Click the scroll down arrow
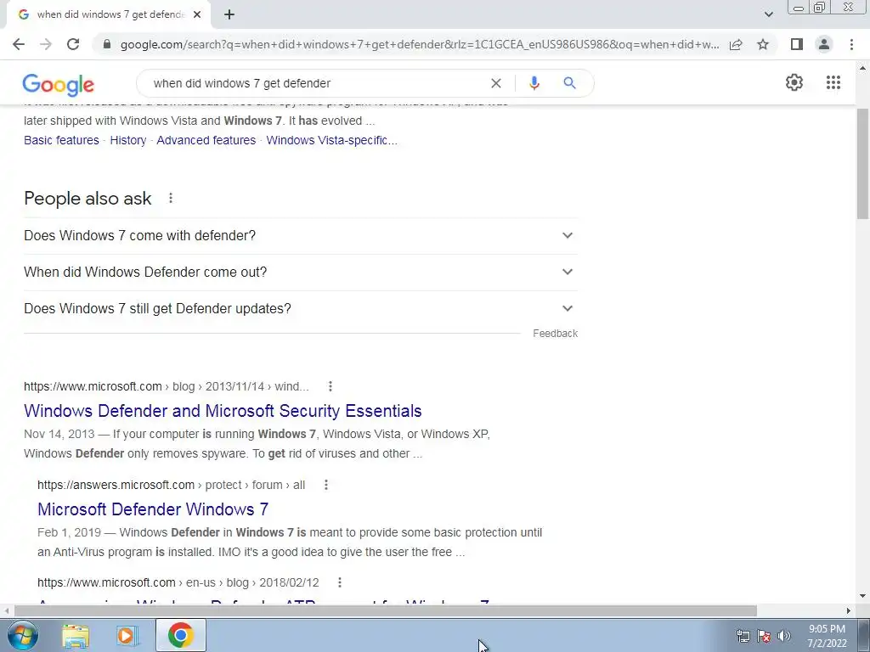The height and width of the screenshot is (652, 870). pyautogui.click(x=863, y=596)
